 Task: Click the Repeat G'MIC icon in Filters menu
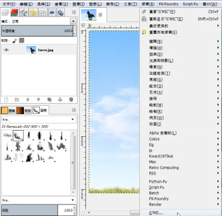point(144,12)
